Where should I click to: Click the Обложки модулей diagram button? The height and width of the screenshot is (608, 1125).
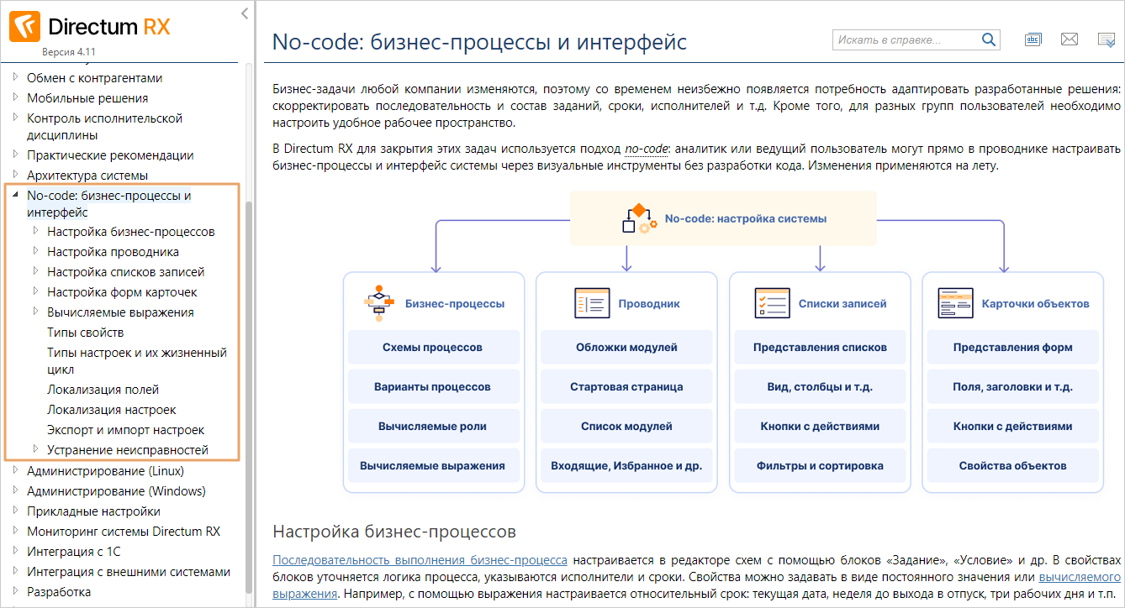click(626, 347)
